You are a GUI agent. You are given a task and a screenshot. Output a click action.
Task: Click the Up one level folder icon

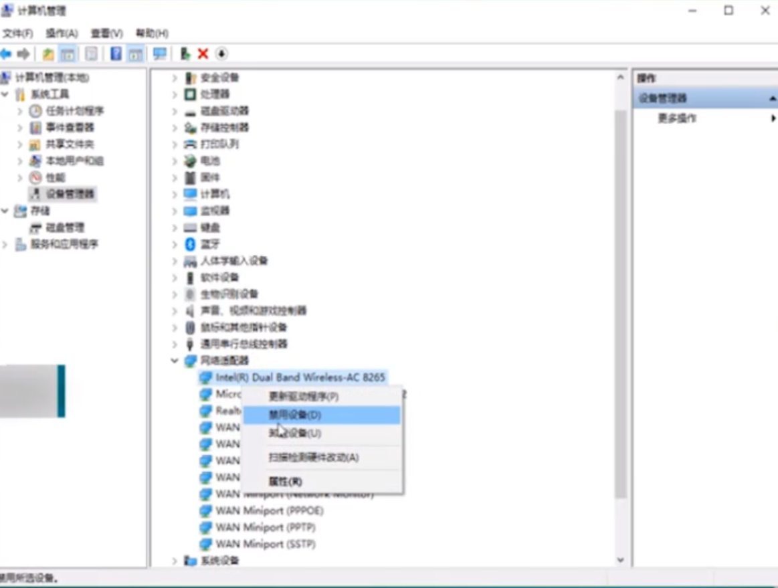[x=48, y=54]
